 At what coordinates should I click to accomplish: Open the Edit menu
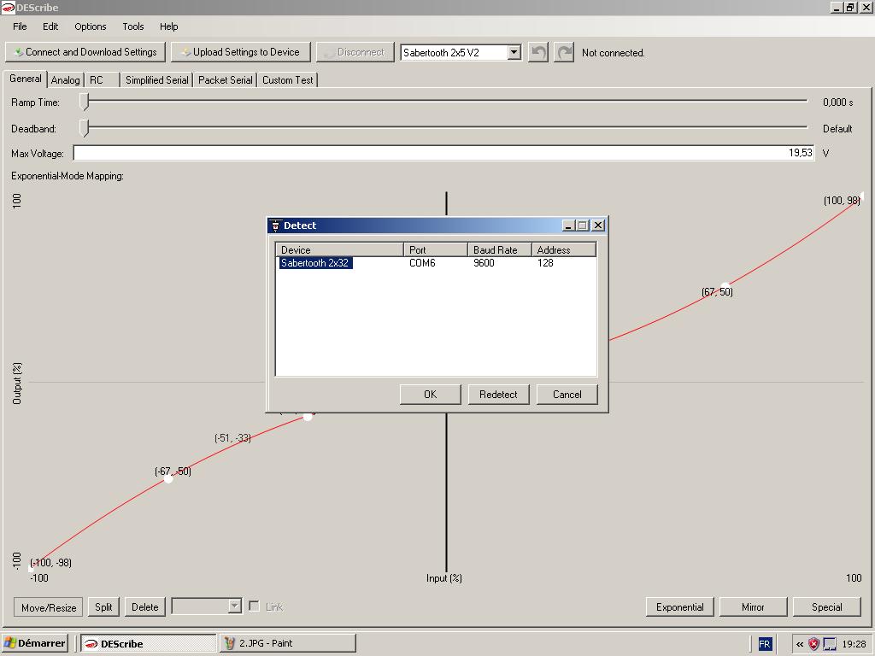pos(50,26)
